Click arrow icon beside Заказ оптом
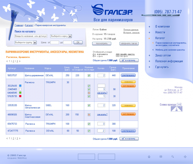Screen dimensions: 193x164 coord(149,56)
